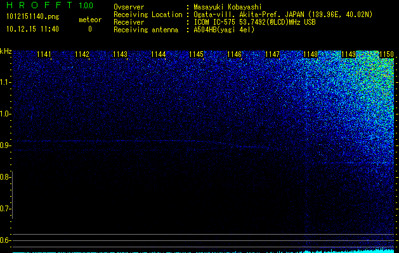Click the Ovserver label
The width and height of the screenshot is (399, 253).
[x=129, y=7]
